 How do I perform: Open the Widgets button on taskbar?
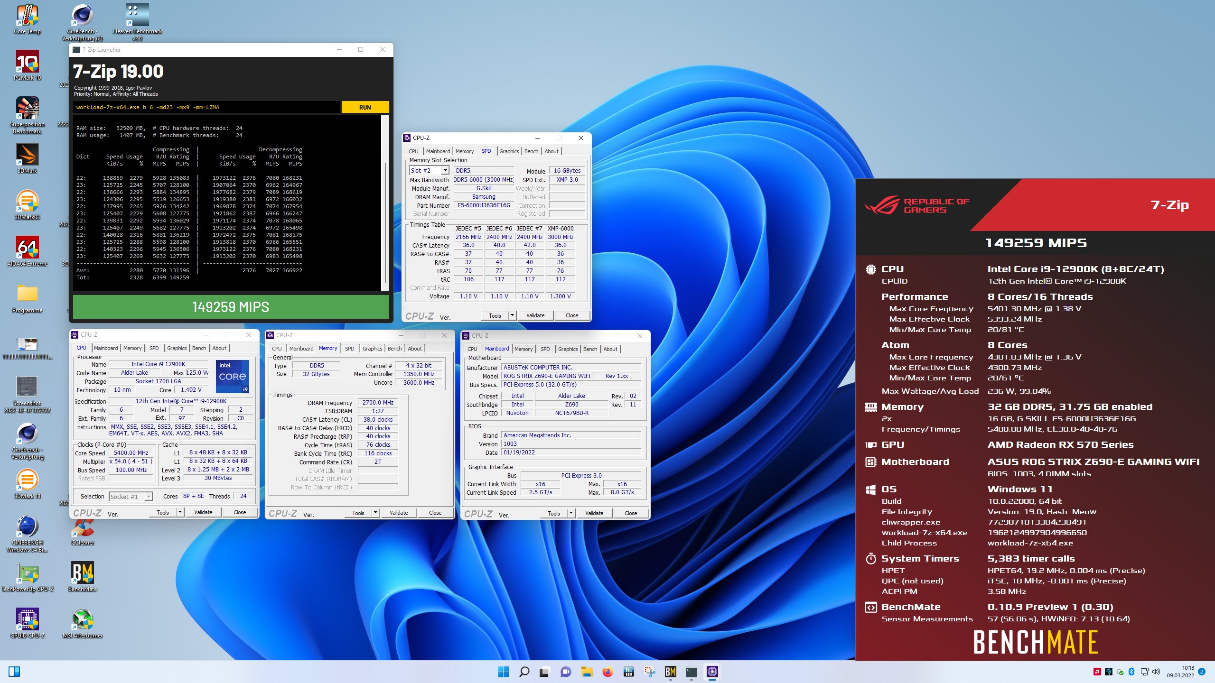tap(14, 672)
